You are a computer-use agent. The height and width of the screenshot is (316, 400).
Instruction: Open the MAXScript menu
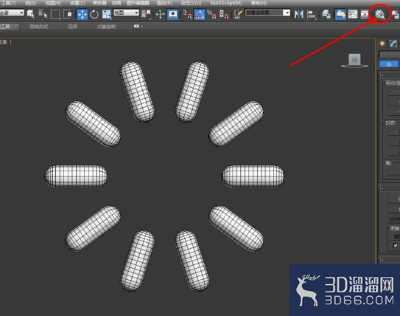226,3
